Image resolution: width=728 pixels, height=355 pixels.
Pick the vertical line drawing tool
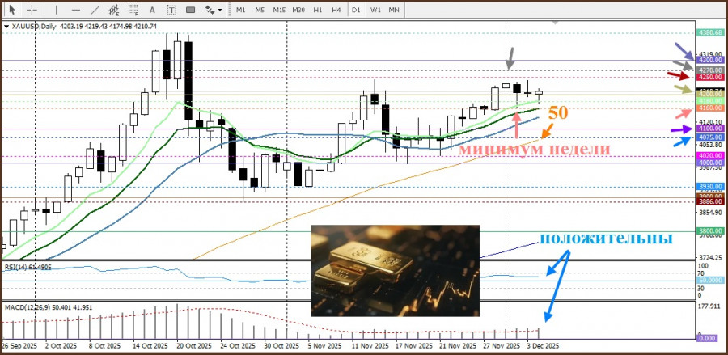pos(57,9)
